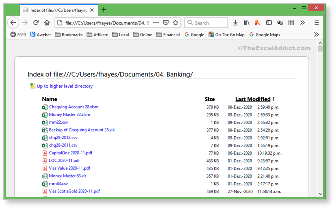Click the 378 KB size value
The height and width of the screenshot is (210, 336).
(x=213, y=107)
